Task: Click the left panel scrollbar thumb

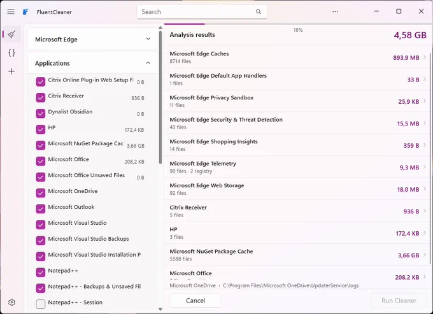Action: (x=160, y=97)
